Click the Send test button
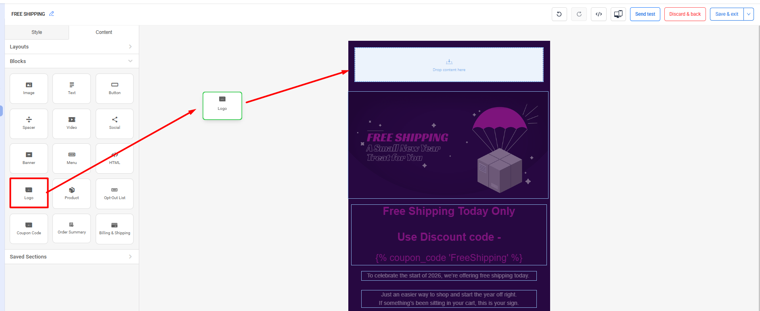The height and width of the screenshot is (311, 760). (x=645, y=14)
